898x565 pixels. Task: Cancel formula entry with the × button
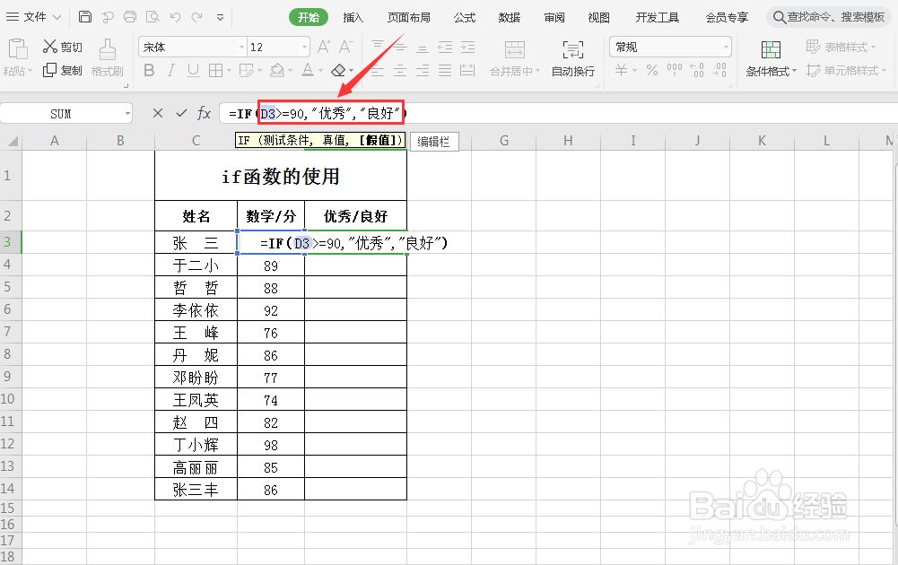point(158,113)
